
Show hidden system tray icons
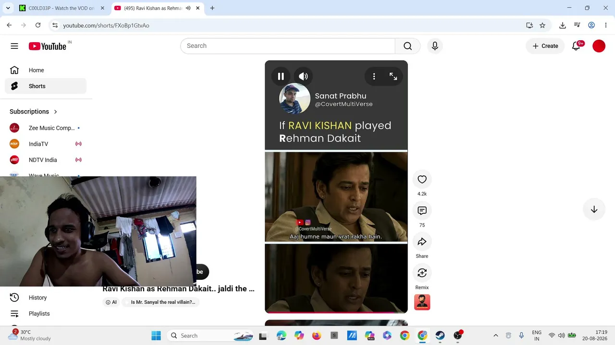(496, 336)
